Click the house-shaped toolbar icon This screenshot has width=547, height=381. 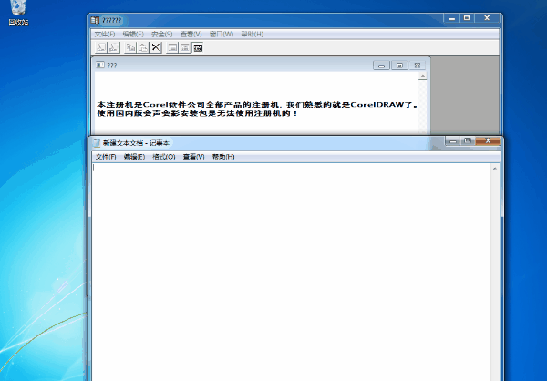pos(143,47)
